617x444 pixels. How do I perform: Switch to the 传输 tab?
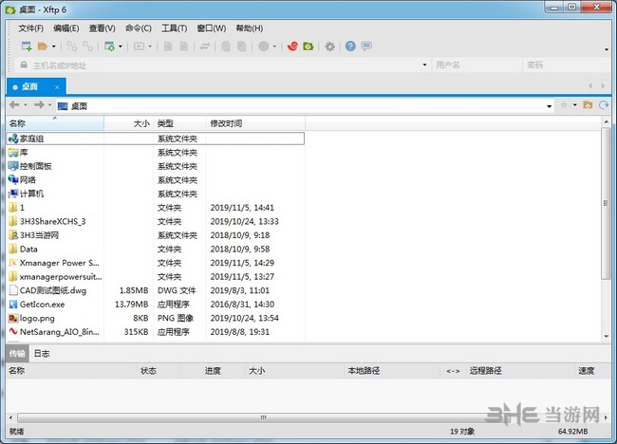click(17, 354)
